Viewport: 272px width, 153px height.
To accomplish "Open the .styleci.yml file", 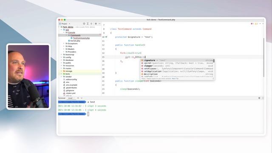I will coord(71,93).
